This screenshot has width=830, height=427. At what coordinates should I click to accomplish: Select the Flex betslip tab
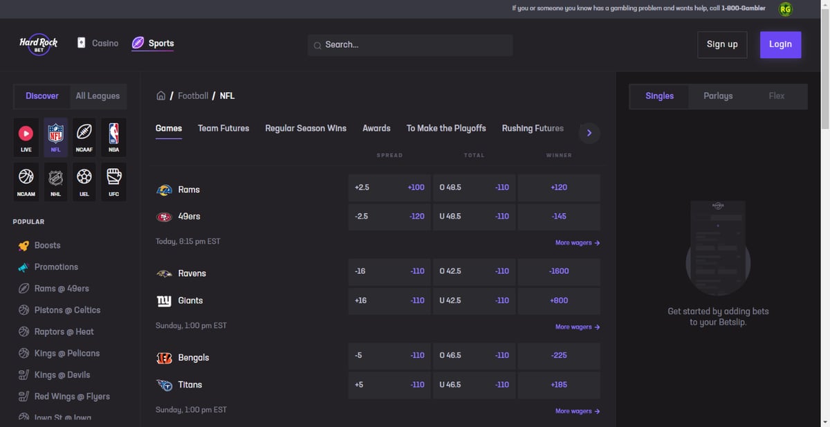(777, 96)
